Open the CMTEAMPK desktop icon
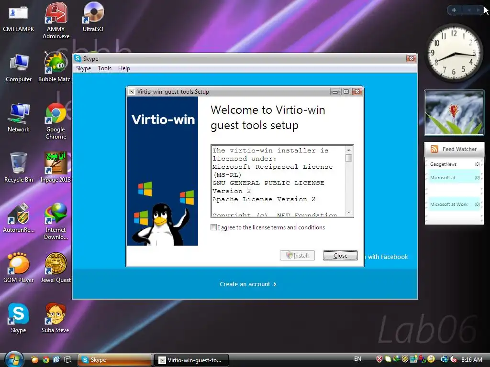490x367 pixels. tap(18, 19)
